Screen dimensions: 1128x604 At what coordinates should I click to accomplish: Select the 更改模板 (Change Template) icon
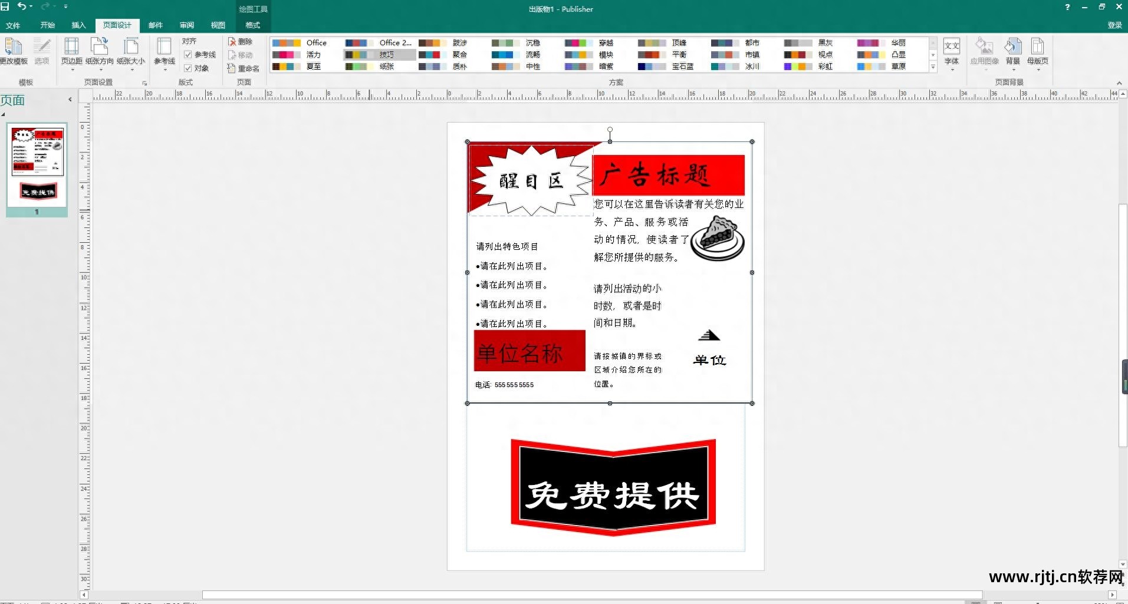pyautogui.click(x=14, y=53)
